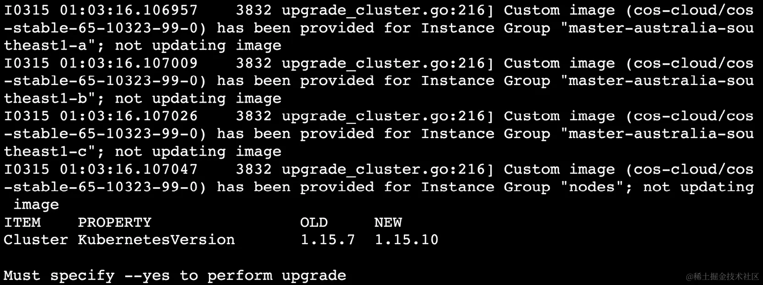763x285 pixels.
Task: Click the old version 1.15.7
Action: [328, 240]
